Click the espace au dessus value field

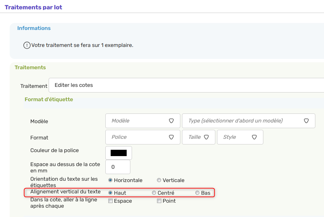(x=117, y=166)
